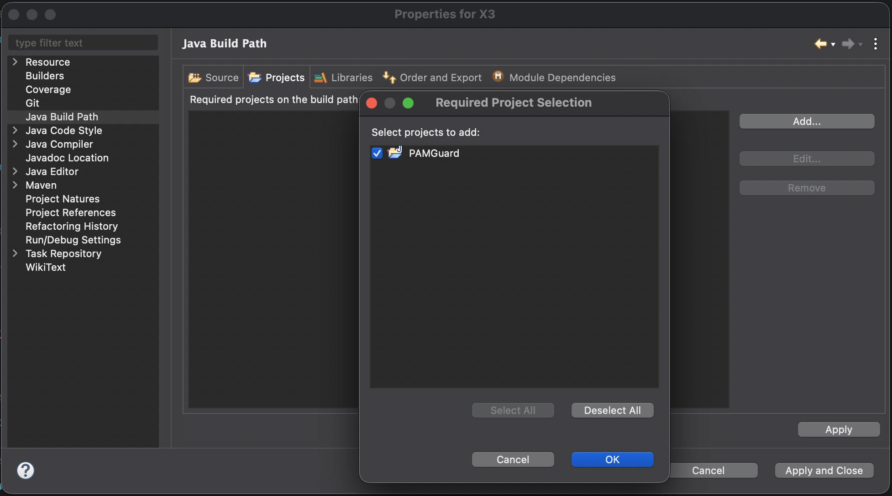Screen dimensions: 892x496
Task: Click Apply and Close button
Action: point(824,470)
